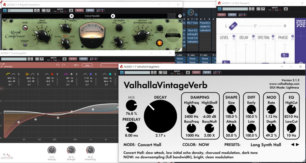
Task: Open the gear settings icon in entropyEQ+ window
Action: click(x=64, y=59)
